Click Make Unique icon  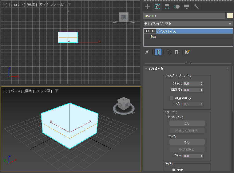[x=169, y=52]
